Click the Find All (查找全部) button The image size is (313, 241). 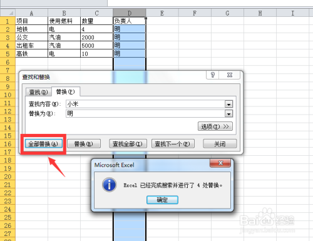pos(128,144)
